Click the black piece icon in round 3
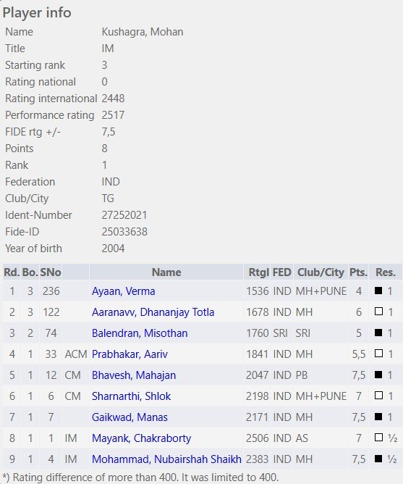Screen dimensions: 403x484 click(x=378, y=333)
